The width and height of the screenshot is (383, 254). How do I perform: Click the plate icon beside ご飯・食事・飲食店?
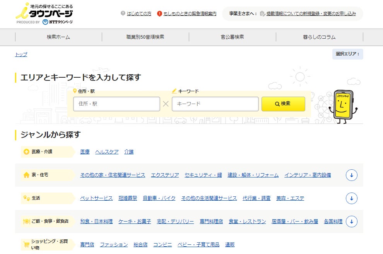[x=26, y=221]
